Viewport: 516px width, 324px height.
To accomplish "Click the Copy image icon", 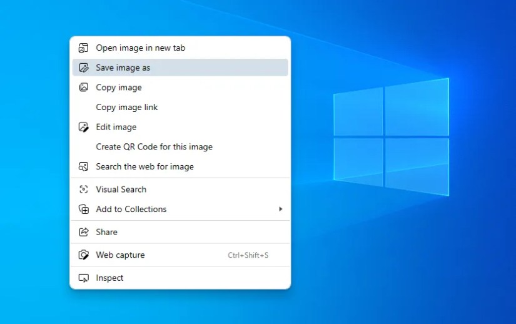I will (84, 88).
